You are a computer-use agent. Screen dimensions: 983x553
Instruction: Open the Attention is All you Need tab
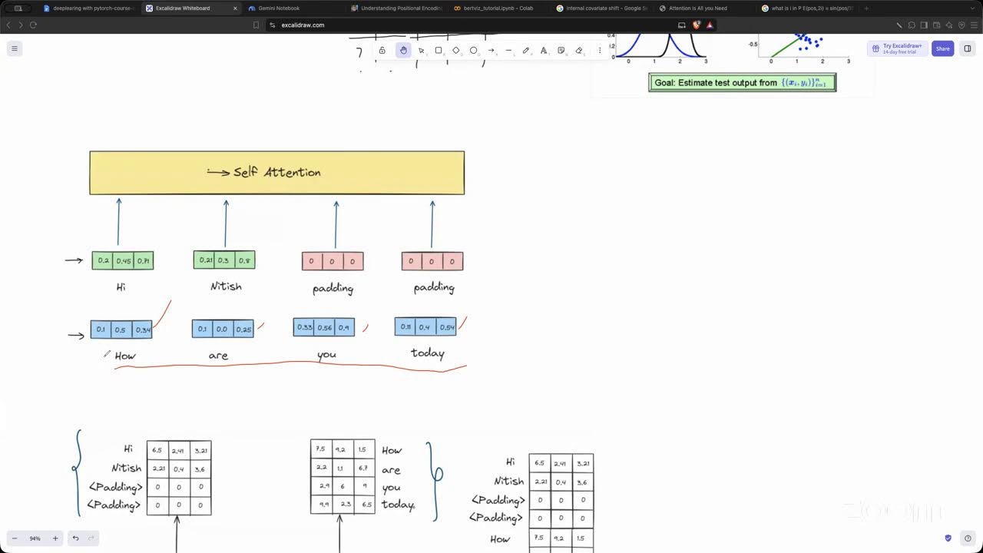click(x=703, y=8)
